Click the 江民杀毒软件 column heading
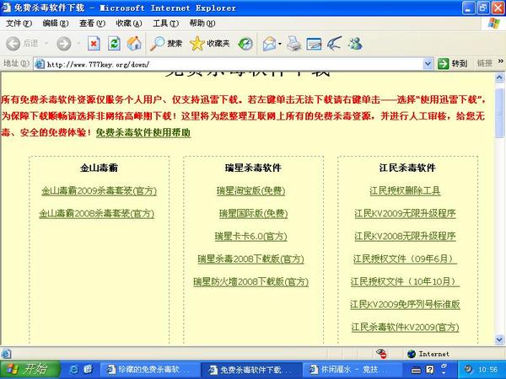506x379 pixels. pos(407,168)
